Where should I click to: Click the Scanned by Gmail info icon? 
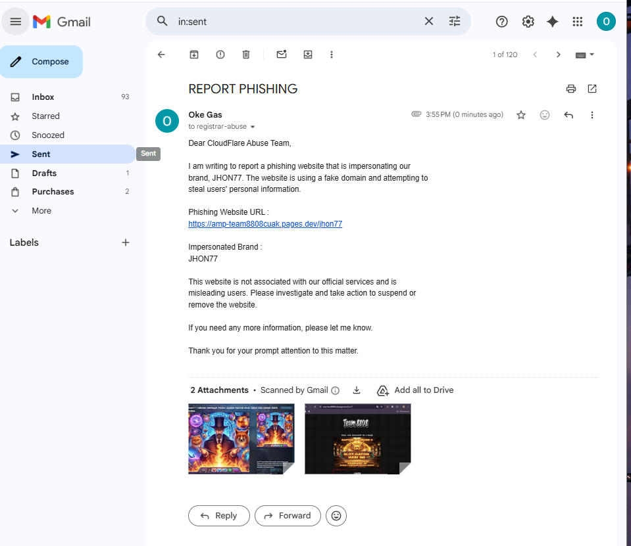pyautogui.click(x=335, y=390)
